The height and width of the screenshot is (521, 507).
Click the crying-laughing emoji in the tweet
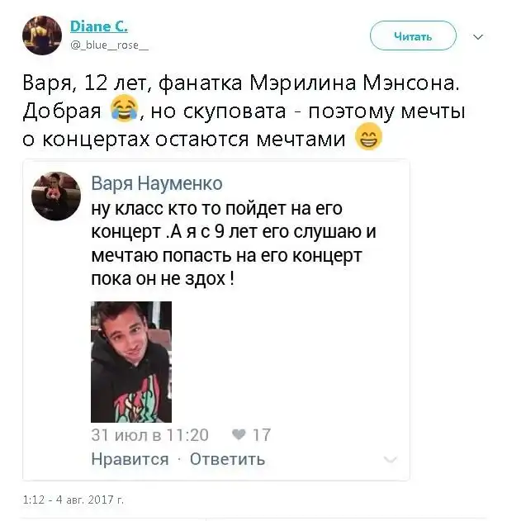point(124,108)
